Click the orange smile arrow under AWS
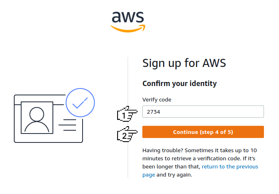 (x=127, y=28)
